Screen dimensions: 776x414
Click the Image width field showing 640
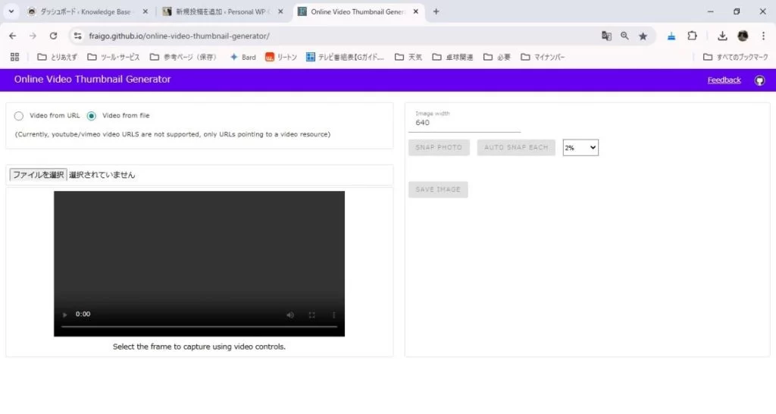point(465,122)
